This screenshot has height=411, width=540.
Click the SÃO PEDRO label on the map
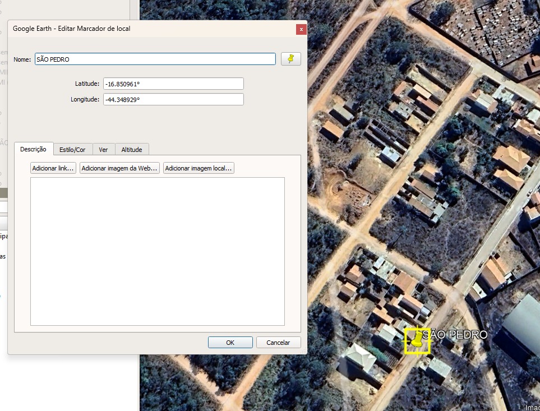[455, 335]
